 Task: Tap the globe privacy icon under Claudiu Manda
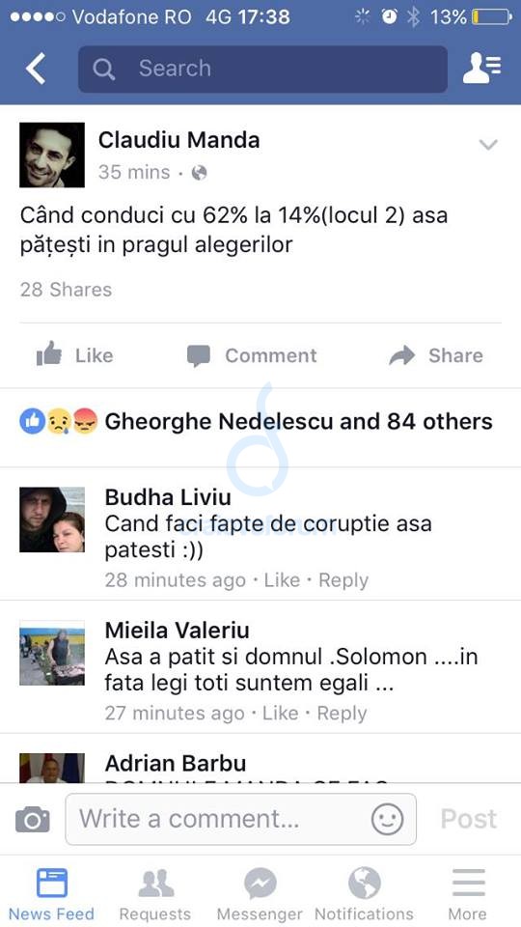200,173
